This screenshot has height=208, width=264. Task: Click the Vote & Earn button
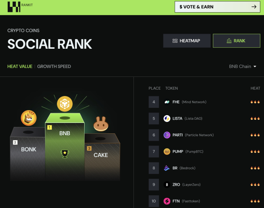(218, 7)
